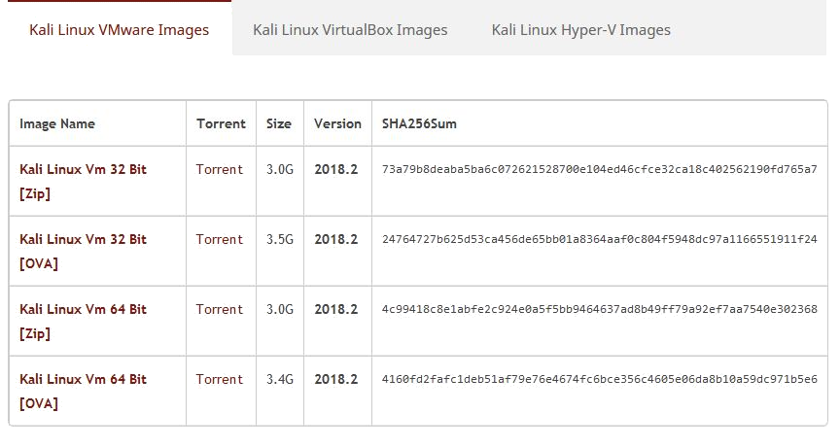This screenshot has height=447, width=840.
Task: Select the Kali Linux Hyper-V Images tab
Action: coord(580,30)
